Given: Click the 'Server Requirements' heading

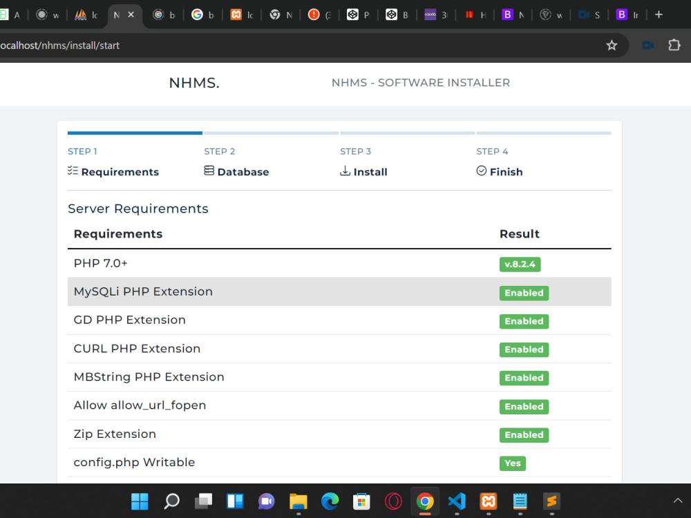Looking at the screenshot, I should pos(138,209).
